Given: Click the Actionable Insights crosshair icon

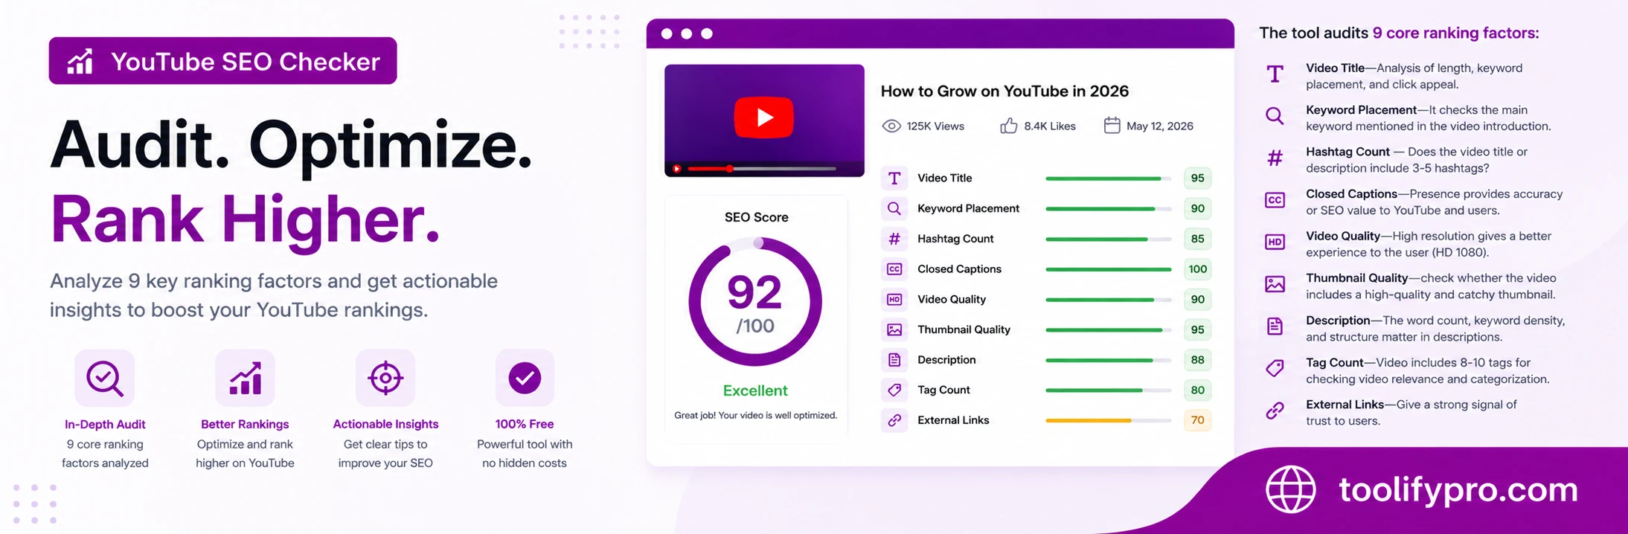Looking at the screenshot, I should tap(385, 378).
